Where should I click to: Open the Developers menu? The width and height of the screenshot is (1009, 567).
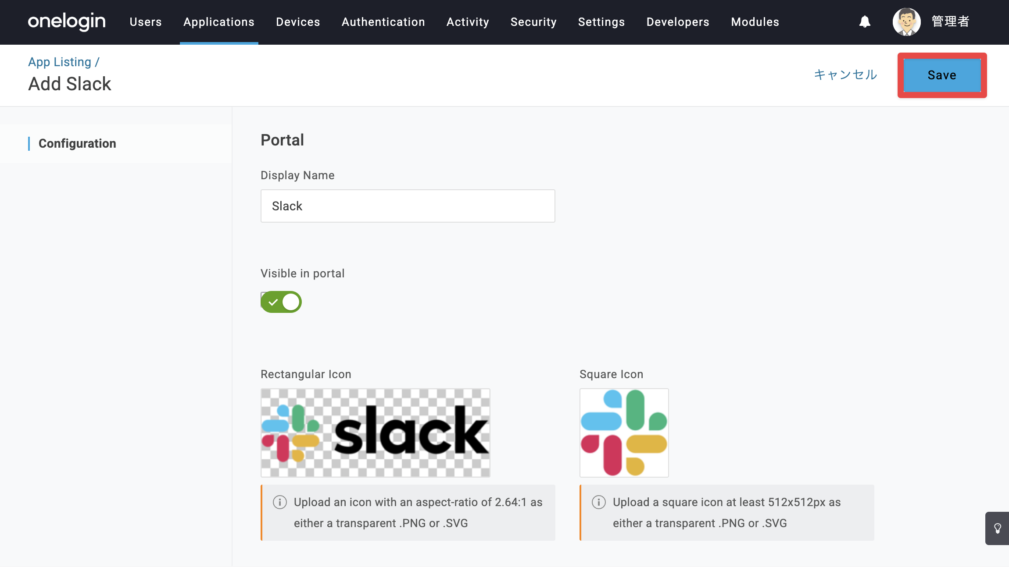coord(678,22)
